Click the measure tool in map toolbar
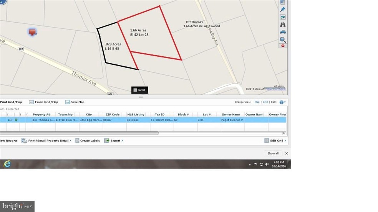The width and height of the screenshot is (378, 212). coord(283,17)
